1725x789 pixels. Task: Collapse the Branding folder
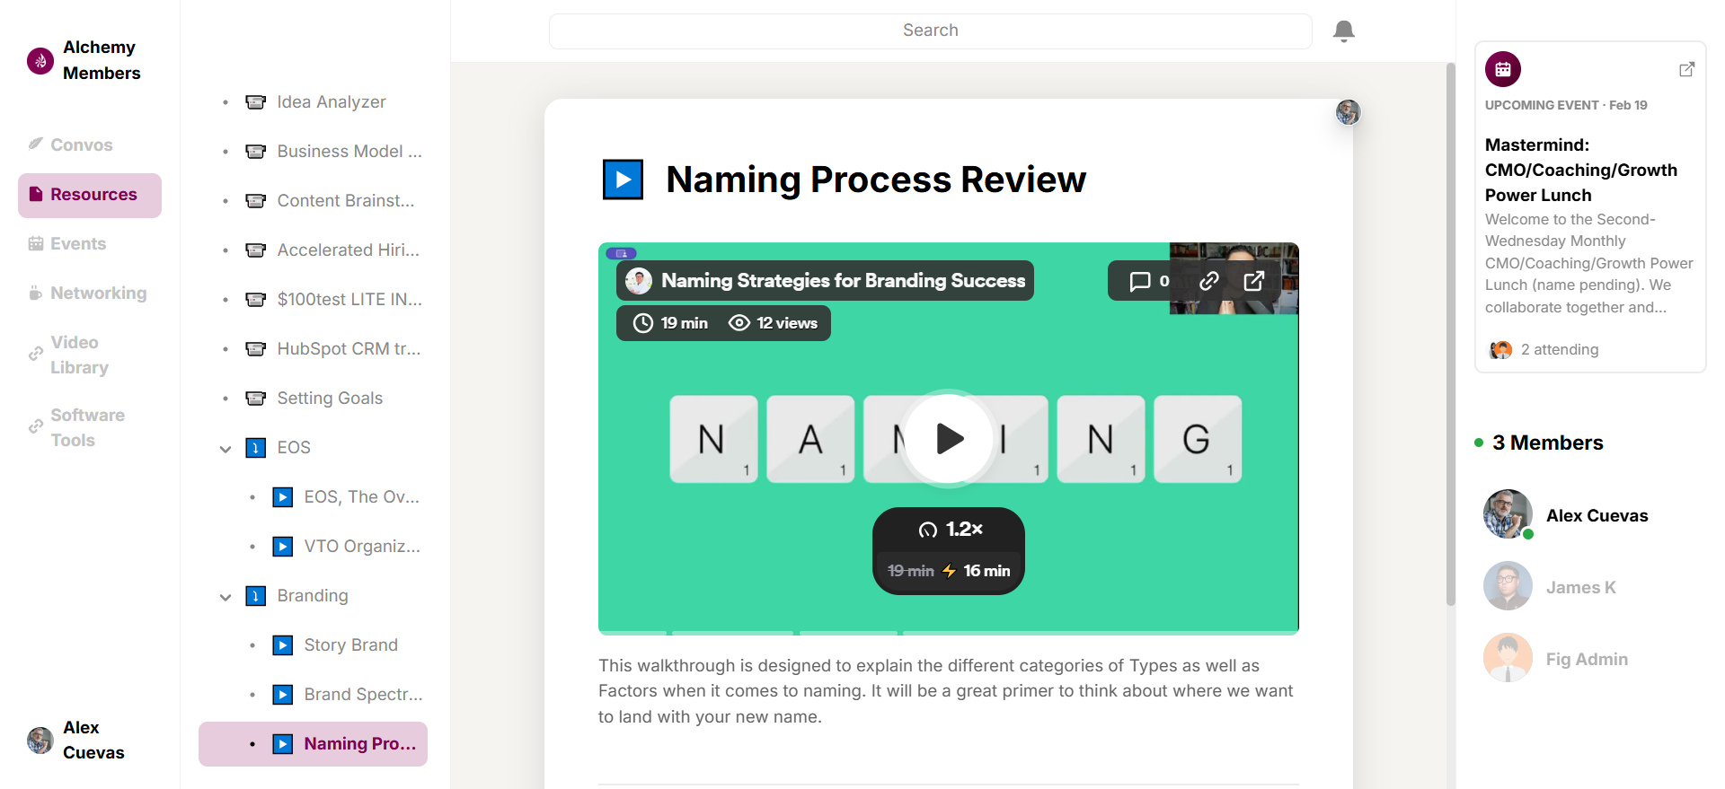[x=226, y=597]
